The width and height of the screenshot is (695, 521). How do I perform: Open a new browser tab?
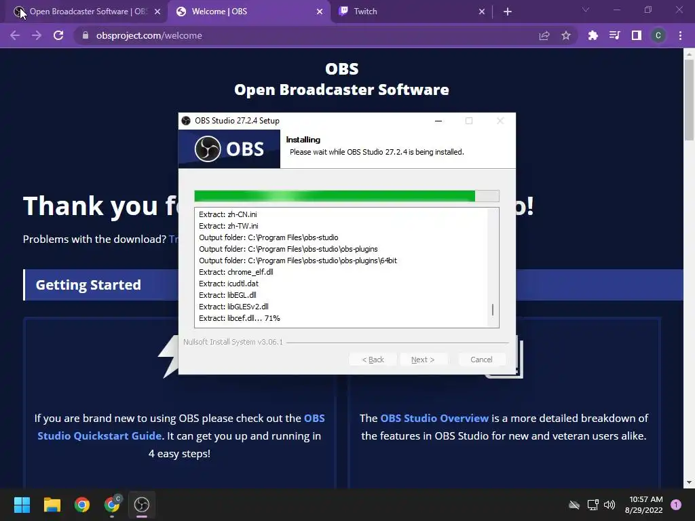coord(508,12)
